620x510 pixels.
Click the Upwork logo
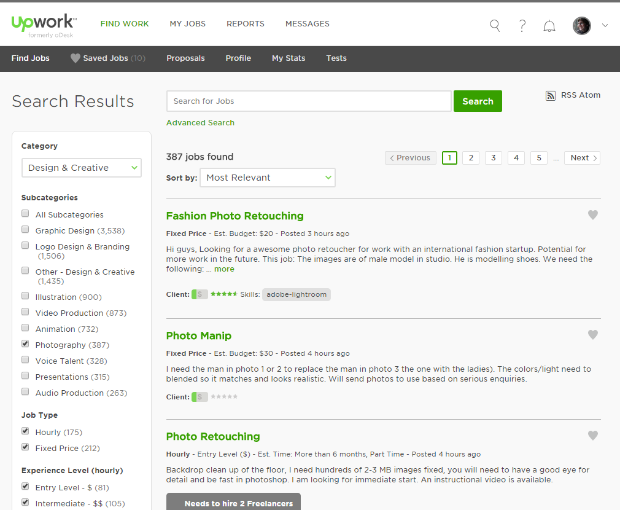pos(44,25)
